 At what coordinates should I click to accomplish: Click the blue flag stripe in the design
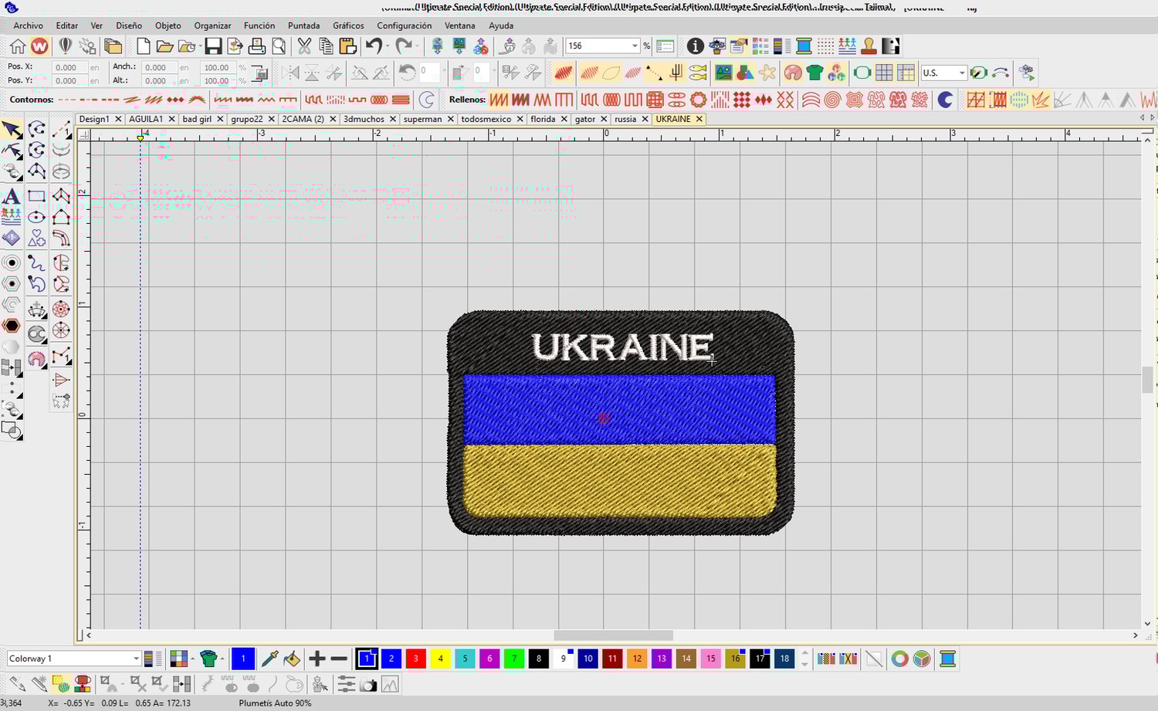click(x=619, y=409)
